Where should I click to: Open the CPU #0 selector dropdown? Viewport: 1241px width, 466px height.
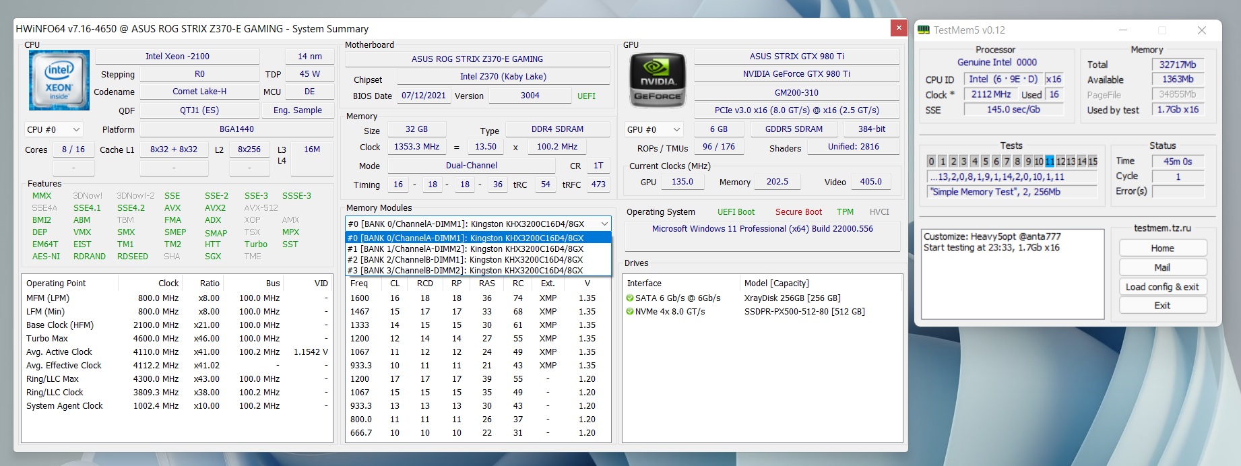(x=54, y=129)
